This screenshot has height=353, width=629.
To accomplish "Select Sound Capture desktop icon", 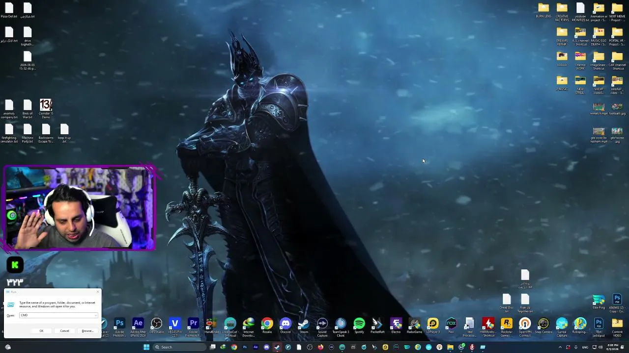I will 322,327.
